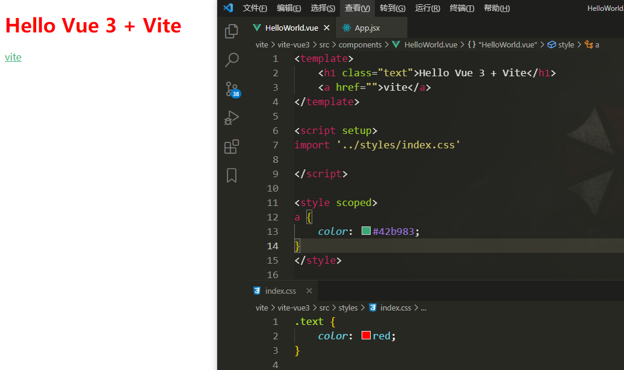The width and height of the screenshot is (624, 370).
Task: Click the VS Code logo icon
Action: (228, 8)
